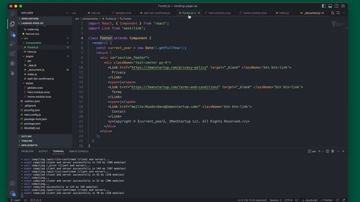Screen dimensions: 360x202
Task: Kill the terminal with trash icon
Action: click(332, 151)
